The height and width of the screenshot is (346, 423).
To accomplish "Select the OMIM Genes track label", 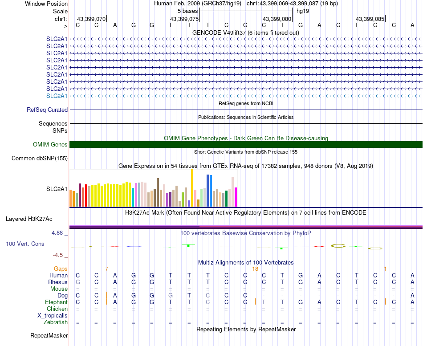I will pos(50,144).
